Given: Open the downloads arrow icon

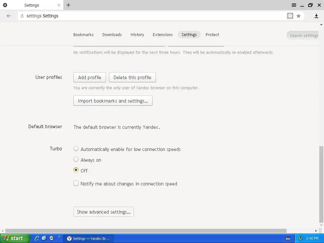Looking at the screenshot, I should [316, 16].
